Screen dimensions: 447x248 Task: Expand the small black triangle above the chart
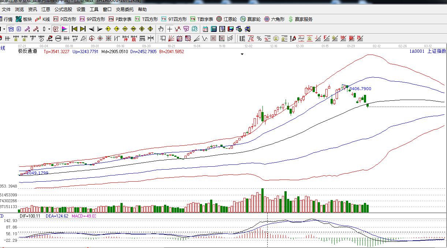(242, 54)
